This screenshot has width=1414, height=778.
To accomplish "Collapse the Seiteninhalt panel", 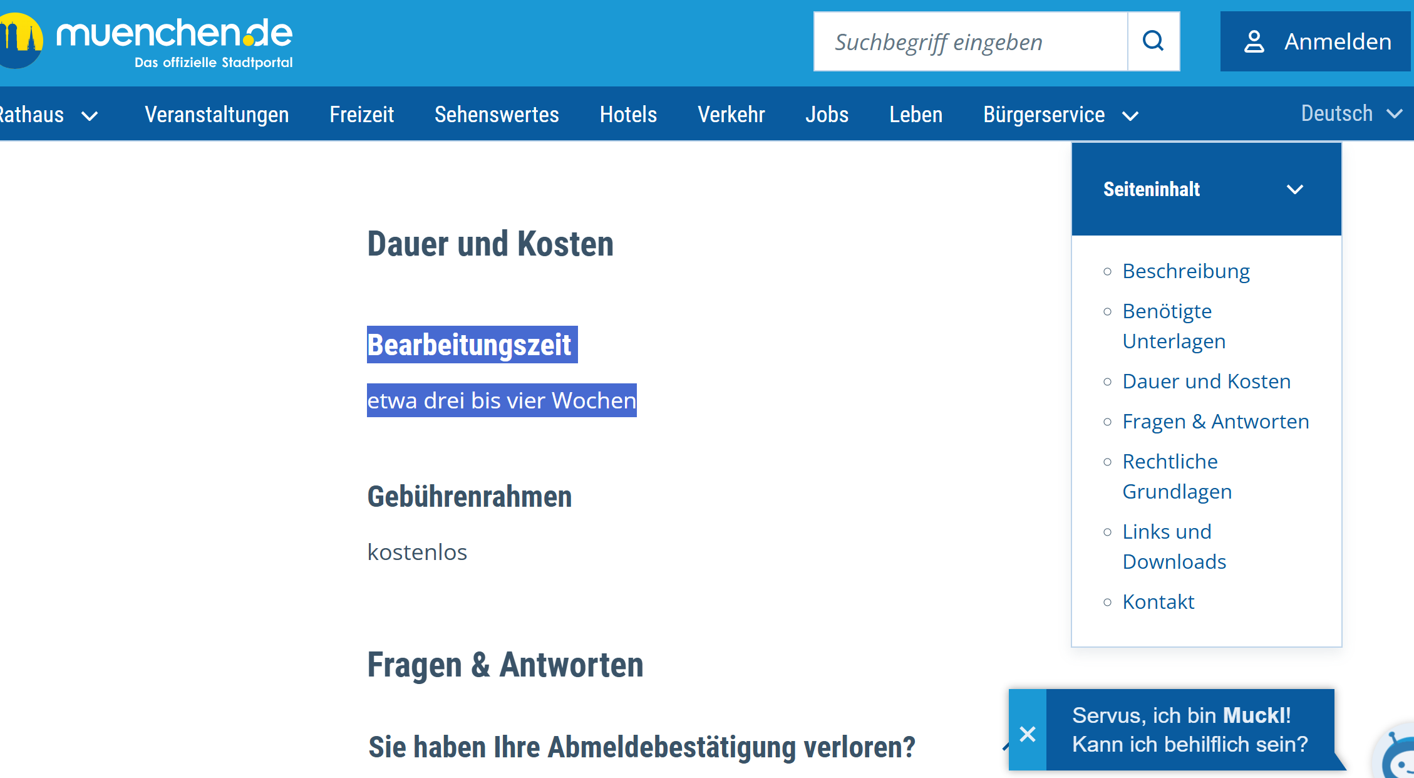I will [1294, 189].
